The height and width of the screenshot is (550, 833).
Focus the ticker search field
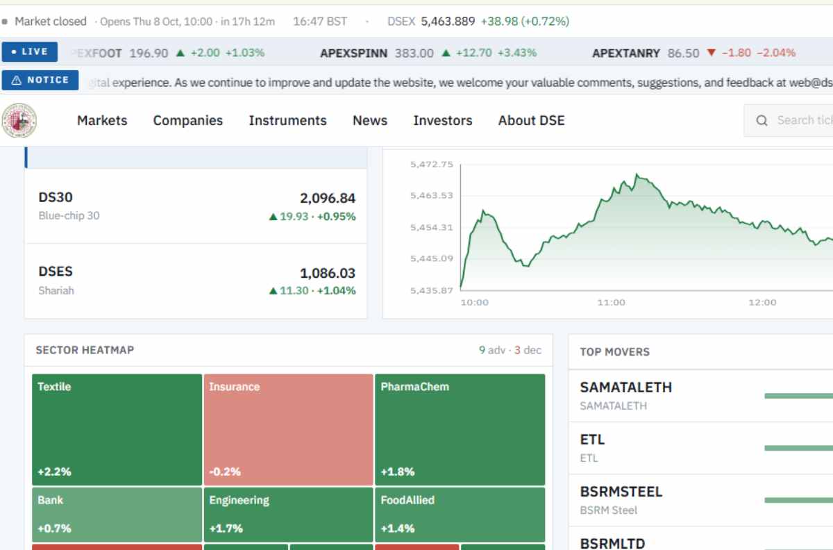tap(789, 121)
